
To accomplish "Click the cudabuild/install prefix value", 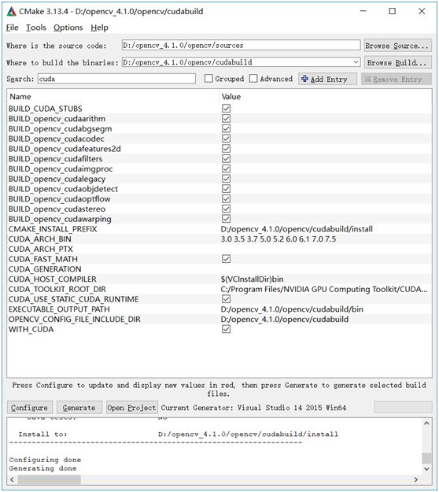I will [297, 229].
